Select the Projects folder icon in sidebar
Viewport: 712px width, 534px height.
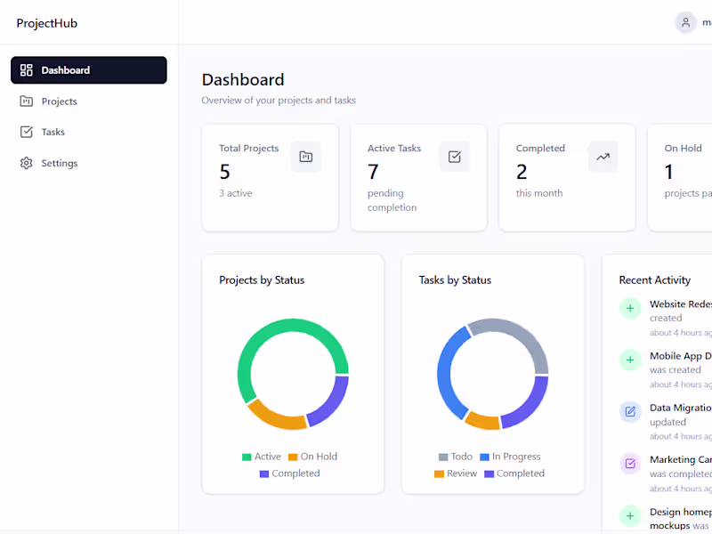[x=28, y=101]
